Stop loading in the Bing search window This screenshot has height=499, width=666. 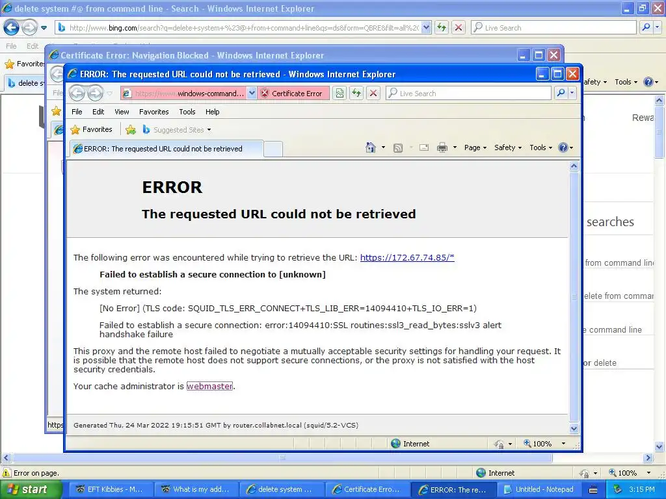tap(459, 27)
